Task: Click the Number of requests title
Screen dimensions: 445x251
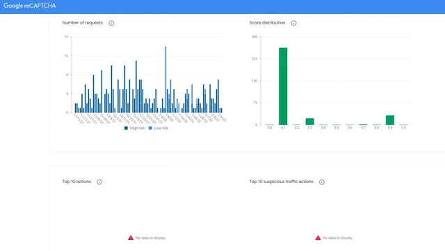Action: pyautogui.click(x=83, y=23)
